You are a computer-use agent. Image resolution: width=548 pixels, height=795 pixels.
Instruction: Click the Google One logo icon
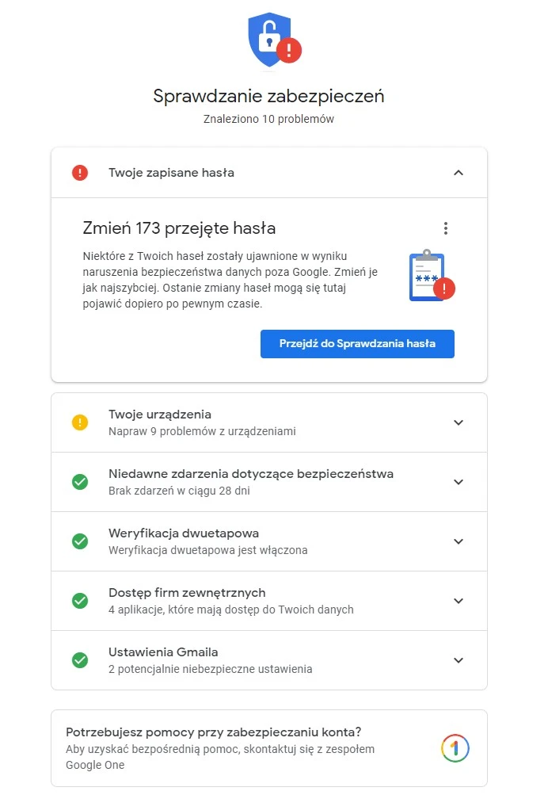coord(455,748)
